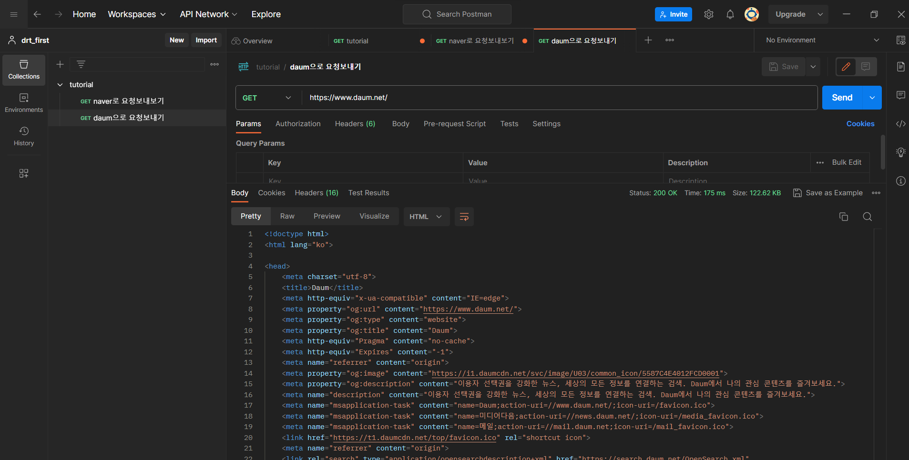Open response three-dot options menu
This screenshot has height=460, width=909.
point(876,193)
